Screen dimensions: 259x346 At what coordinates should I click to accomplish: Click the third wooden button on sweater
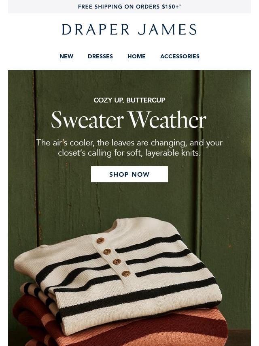tap(117, 262)
